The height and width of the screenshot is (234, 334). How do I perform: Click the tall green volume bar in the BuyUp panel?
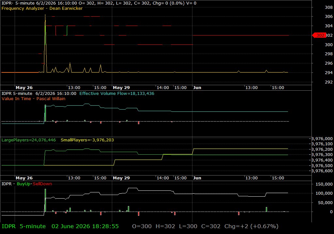[45, 200]
